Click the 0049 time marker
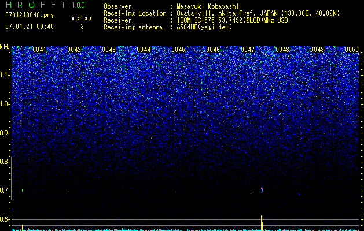This screenshot has width=364, height=231. pyautogui.click(x=317, y=50)
